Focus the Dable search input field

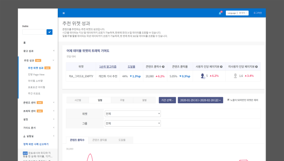34,32
